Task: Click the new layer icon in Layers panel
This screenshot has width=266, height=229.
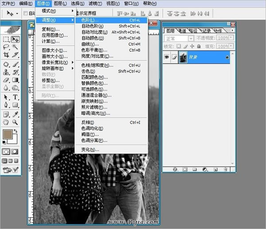Action: (x=215, y=170)
